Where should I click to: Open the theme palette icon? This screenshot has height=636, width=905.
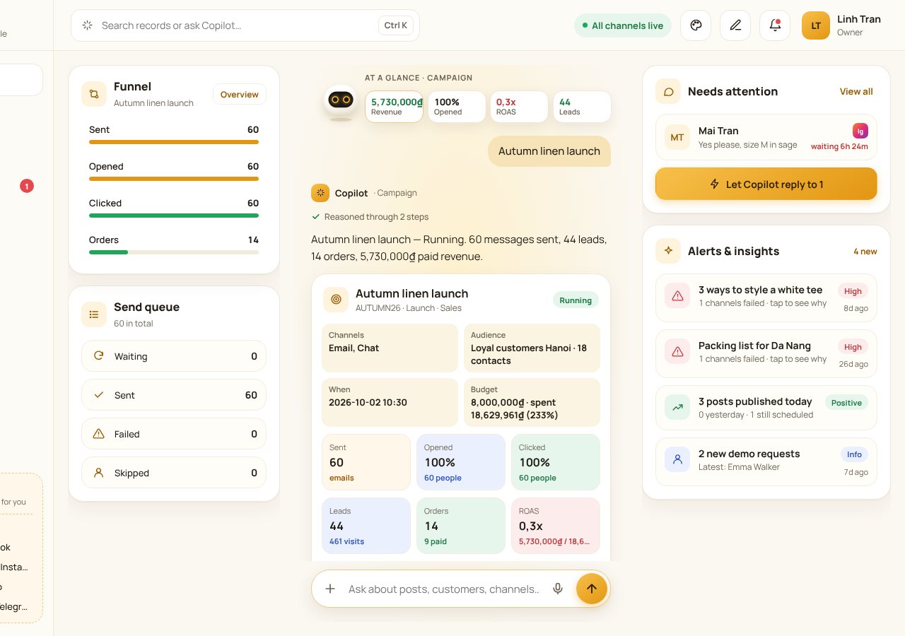[696, 25]
